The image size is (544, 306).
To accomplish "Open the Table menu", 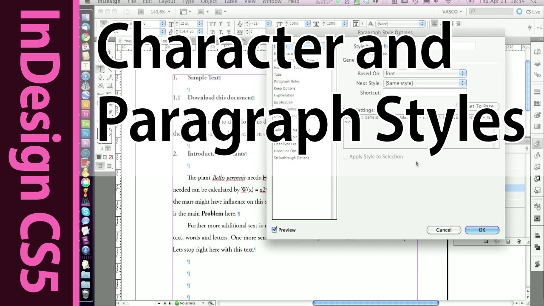I will click(x=231, y=2).
